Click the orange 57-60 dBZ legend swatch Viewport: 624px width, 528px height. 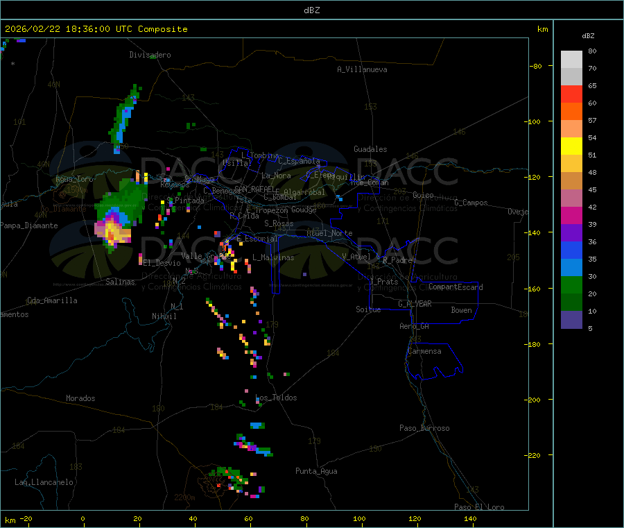571,112
